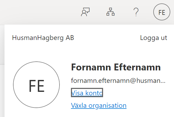Send feedback using the person-chat icon
The image size is (174, 117).
(85, 12)
